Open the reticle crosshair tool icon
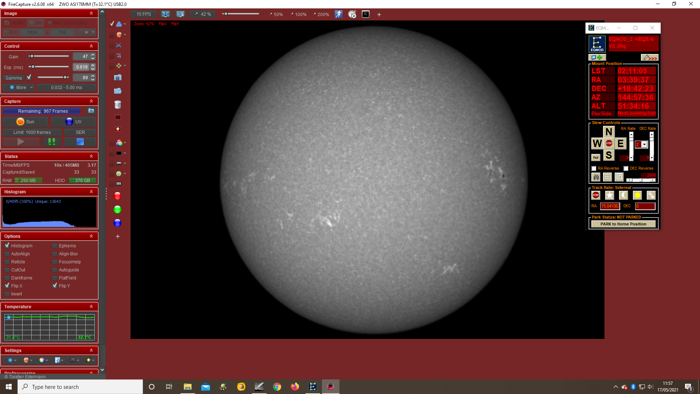This screenshot has height=394, width=700. click(119, 35)
